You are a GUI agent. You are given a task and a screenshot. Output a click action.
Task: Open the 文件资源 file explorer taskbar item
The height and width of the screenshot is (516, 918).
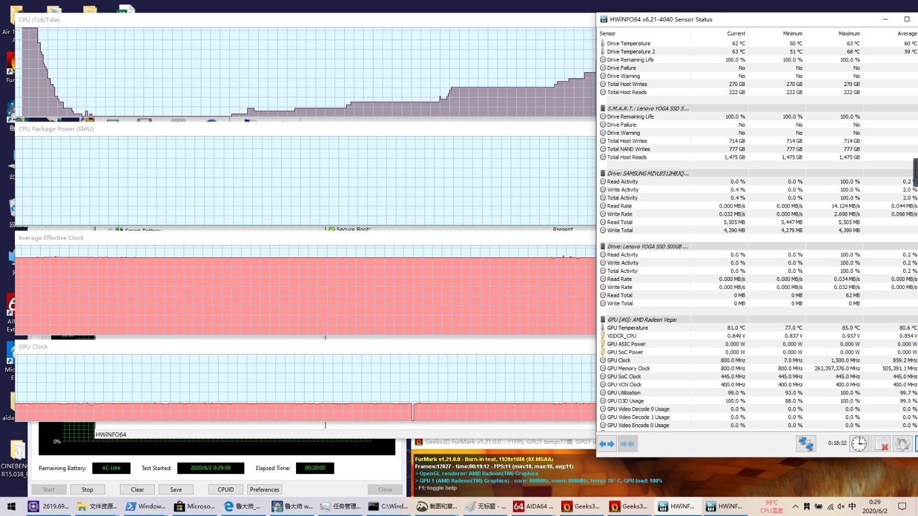[x=97, y=506]
